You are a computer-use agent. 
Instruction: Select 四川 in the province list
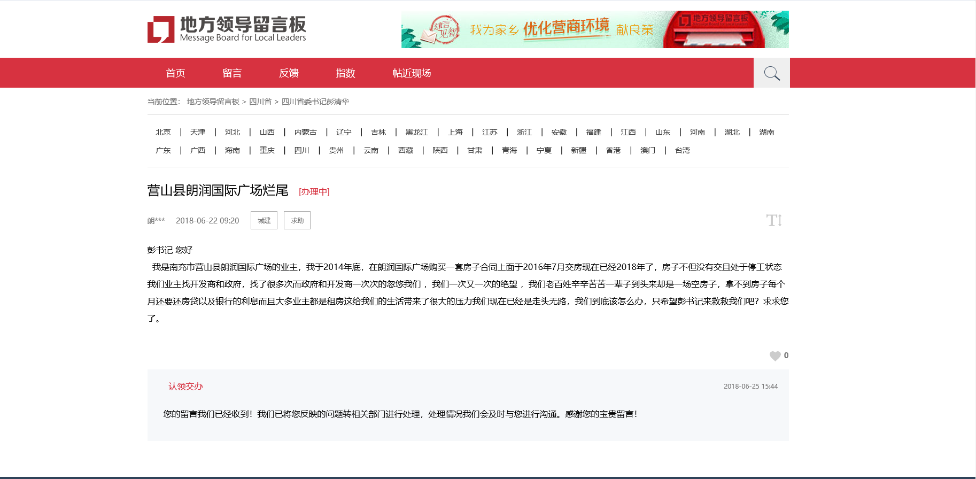click(x=301, y=150)
